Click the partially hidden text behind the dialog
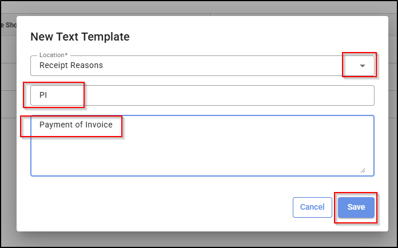Viewport: 398px width, 248px height. pos(9,25)
